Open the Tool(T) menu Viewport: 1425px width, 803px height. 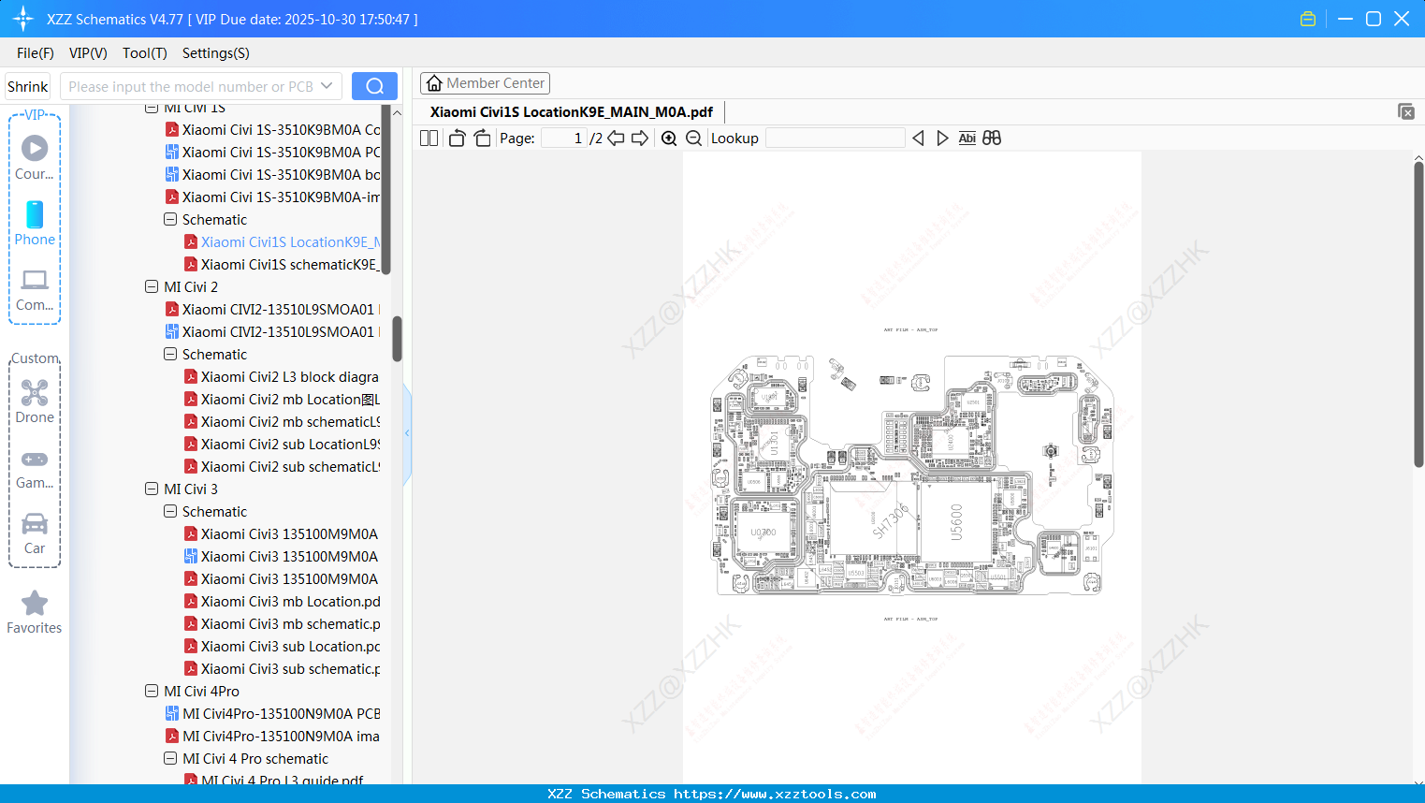(144, 53)
